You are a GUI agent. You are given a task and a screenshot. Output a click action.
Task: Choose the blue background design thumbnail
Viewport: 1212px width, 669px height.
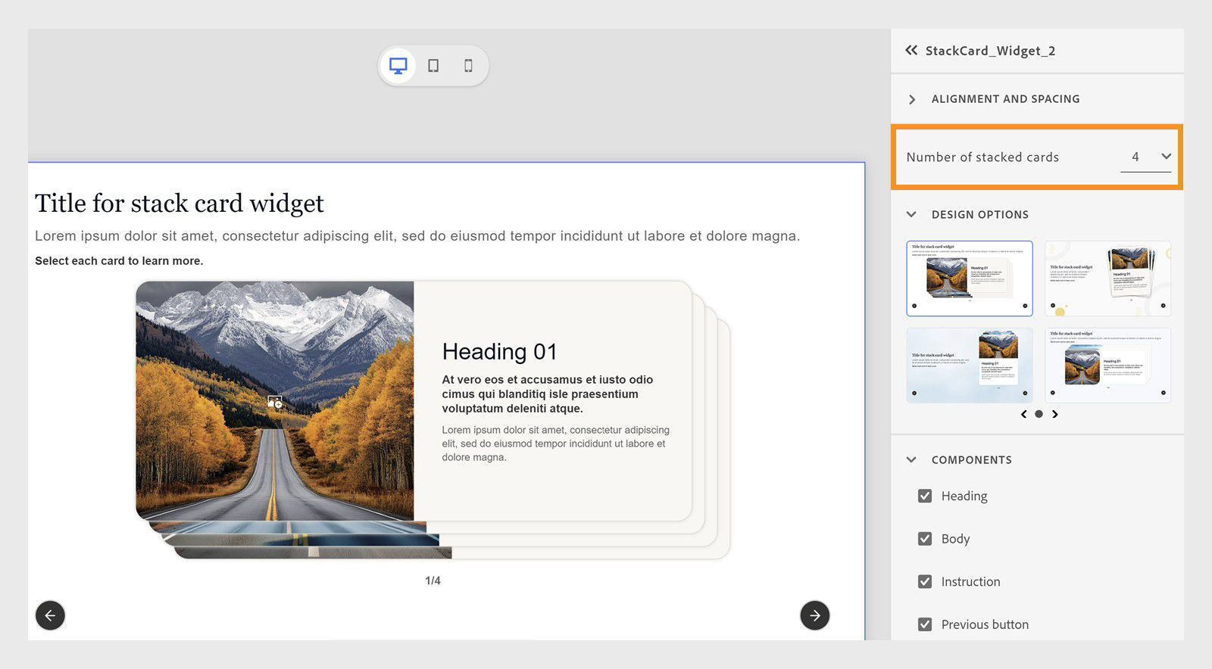tap(970, 365)
